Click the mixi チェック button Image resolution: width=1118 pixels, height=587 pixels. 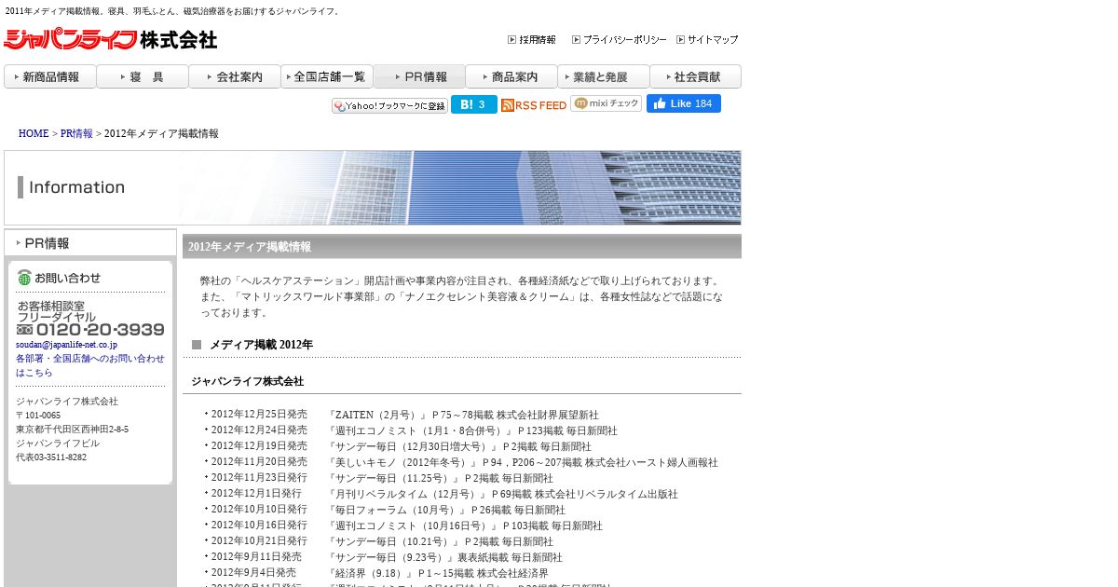[606, 103]
